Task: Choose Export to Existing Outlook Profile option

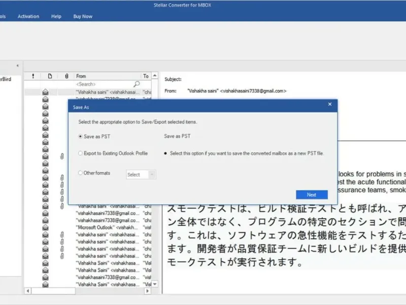Action: pos(80,154)
